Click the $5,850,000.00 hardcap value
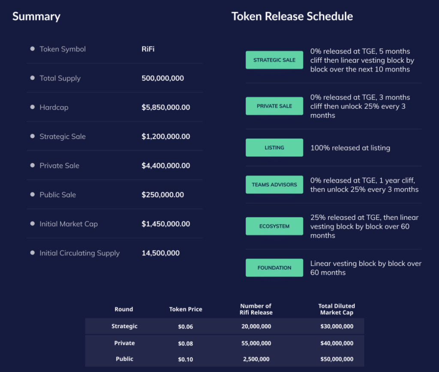This screenshot has width=439, height=372. tap(166, 107)
